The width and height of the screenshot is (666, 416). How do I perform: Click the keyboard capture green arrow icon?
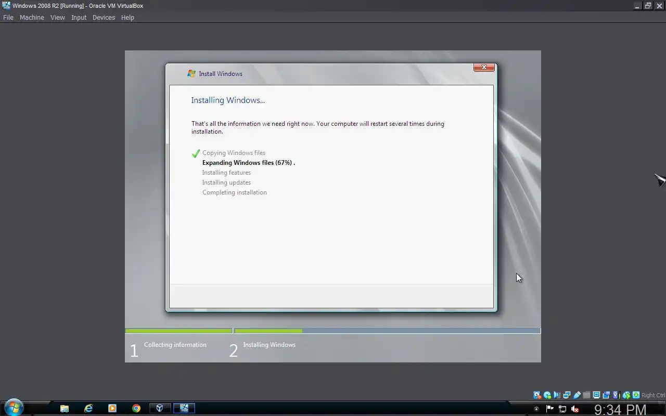(x=636, y=395)
